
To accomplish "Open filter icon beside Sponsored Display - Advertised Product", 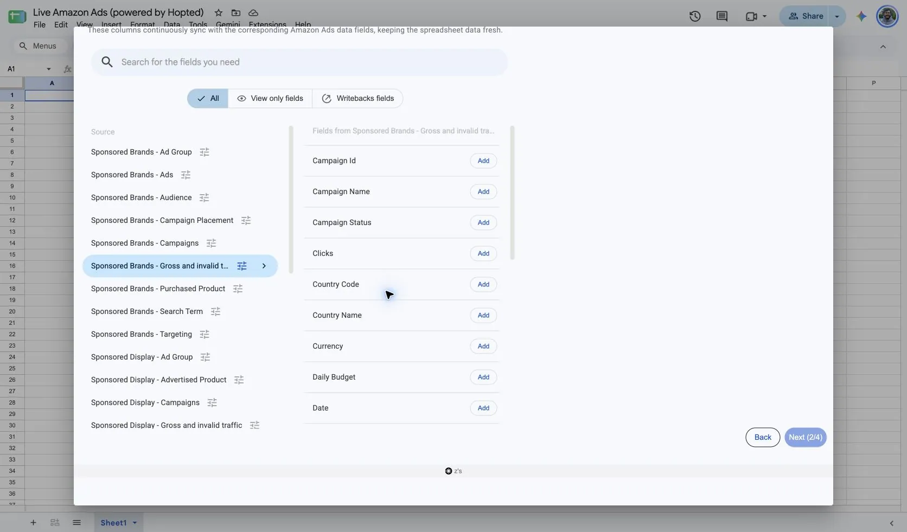I will point(239,380).
